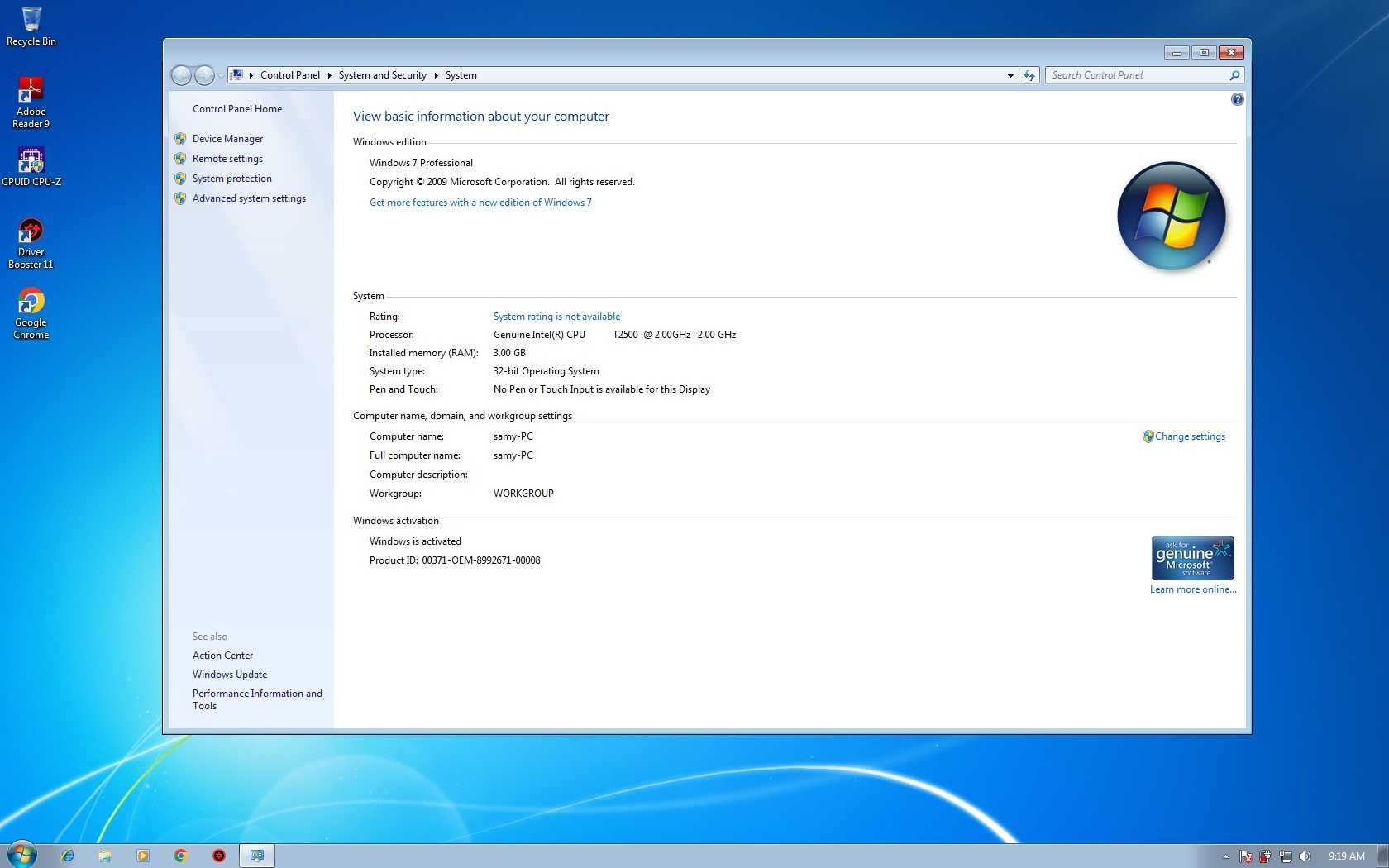Click the shield icon beside Remote settings
1389x868 pixels.
pyautogui.click(x=180, y=159)
